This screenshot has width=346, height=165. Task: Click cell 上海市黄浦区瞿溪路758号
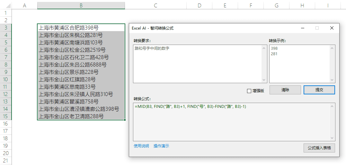tap(81, 101)
